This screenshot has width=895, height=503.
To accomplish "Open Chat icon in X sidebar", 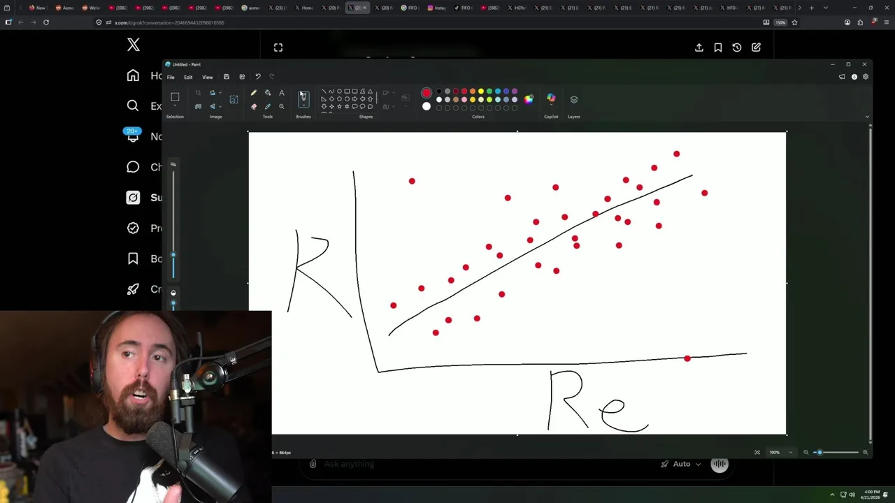I will [x=133, y=166].
